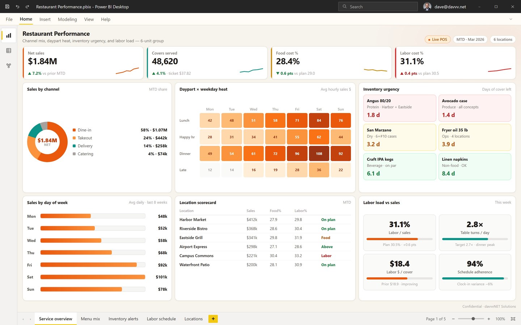
Task: Click the Campus Commons row name
Action: point(196,256)
